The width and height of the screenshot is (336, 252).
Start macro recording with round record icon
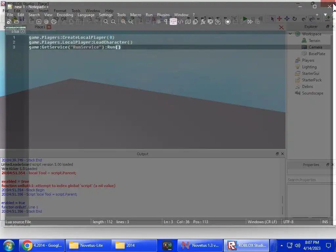[x=228, y=22]
